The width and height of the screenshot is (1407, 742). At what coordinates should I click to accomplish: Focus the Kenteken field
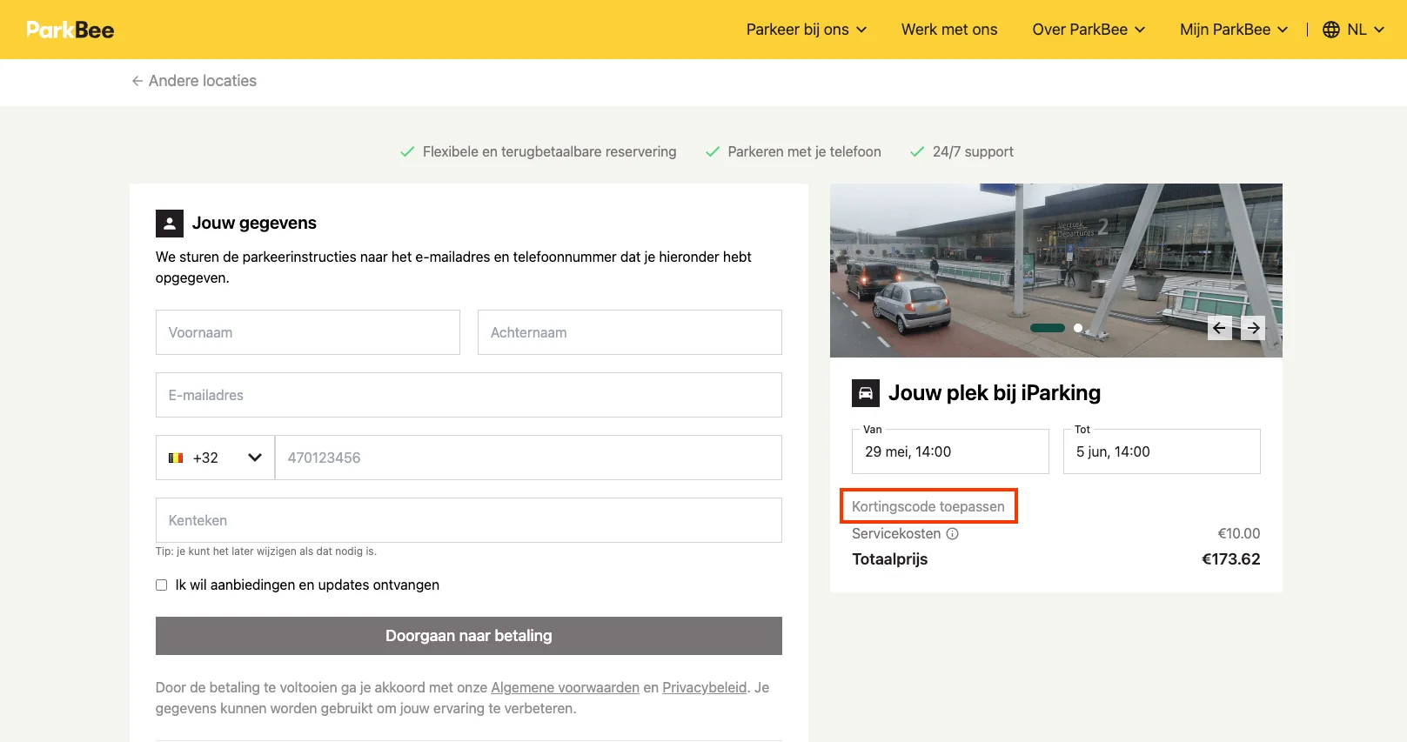[469, 520]
